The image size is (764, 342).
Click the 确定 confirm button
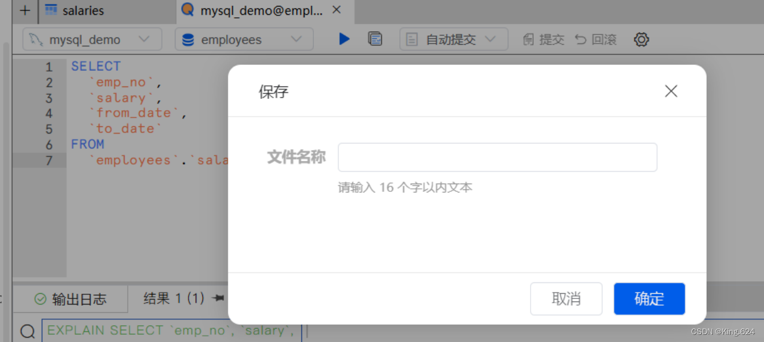pyautogui.click(x=649, y=299)
